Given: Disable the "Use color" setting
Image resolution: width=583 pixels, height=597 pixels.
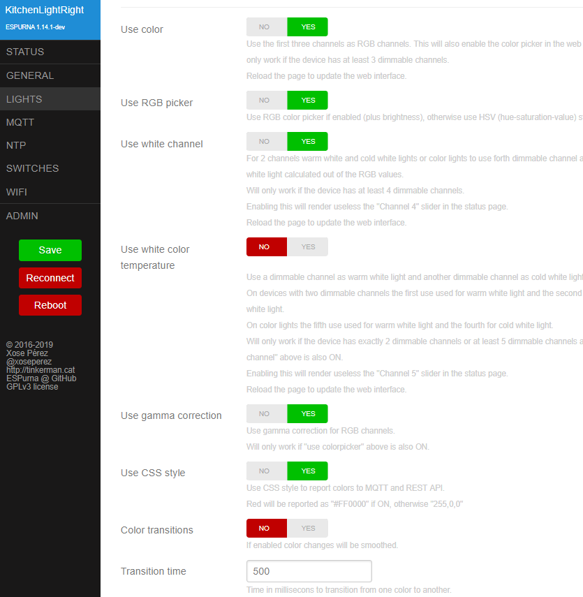Looking at the screenshot, I should click(x=266, y=27).
